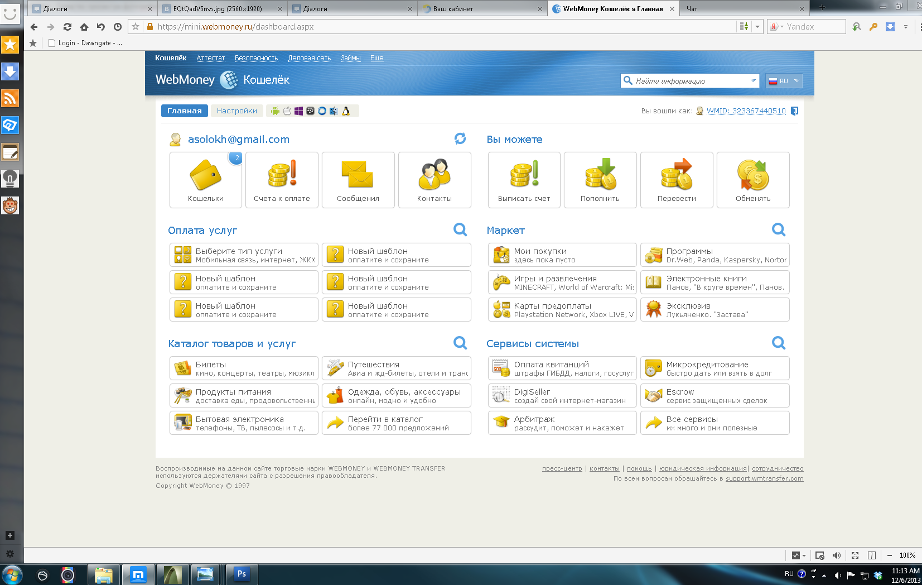The width and height of the screenshot is (922, 585).
Task: Click the browser address bar URL
Action: point(235,27)
